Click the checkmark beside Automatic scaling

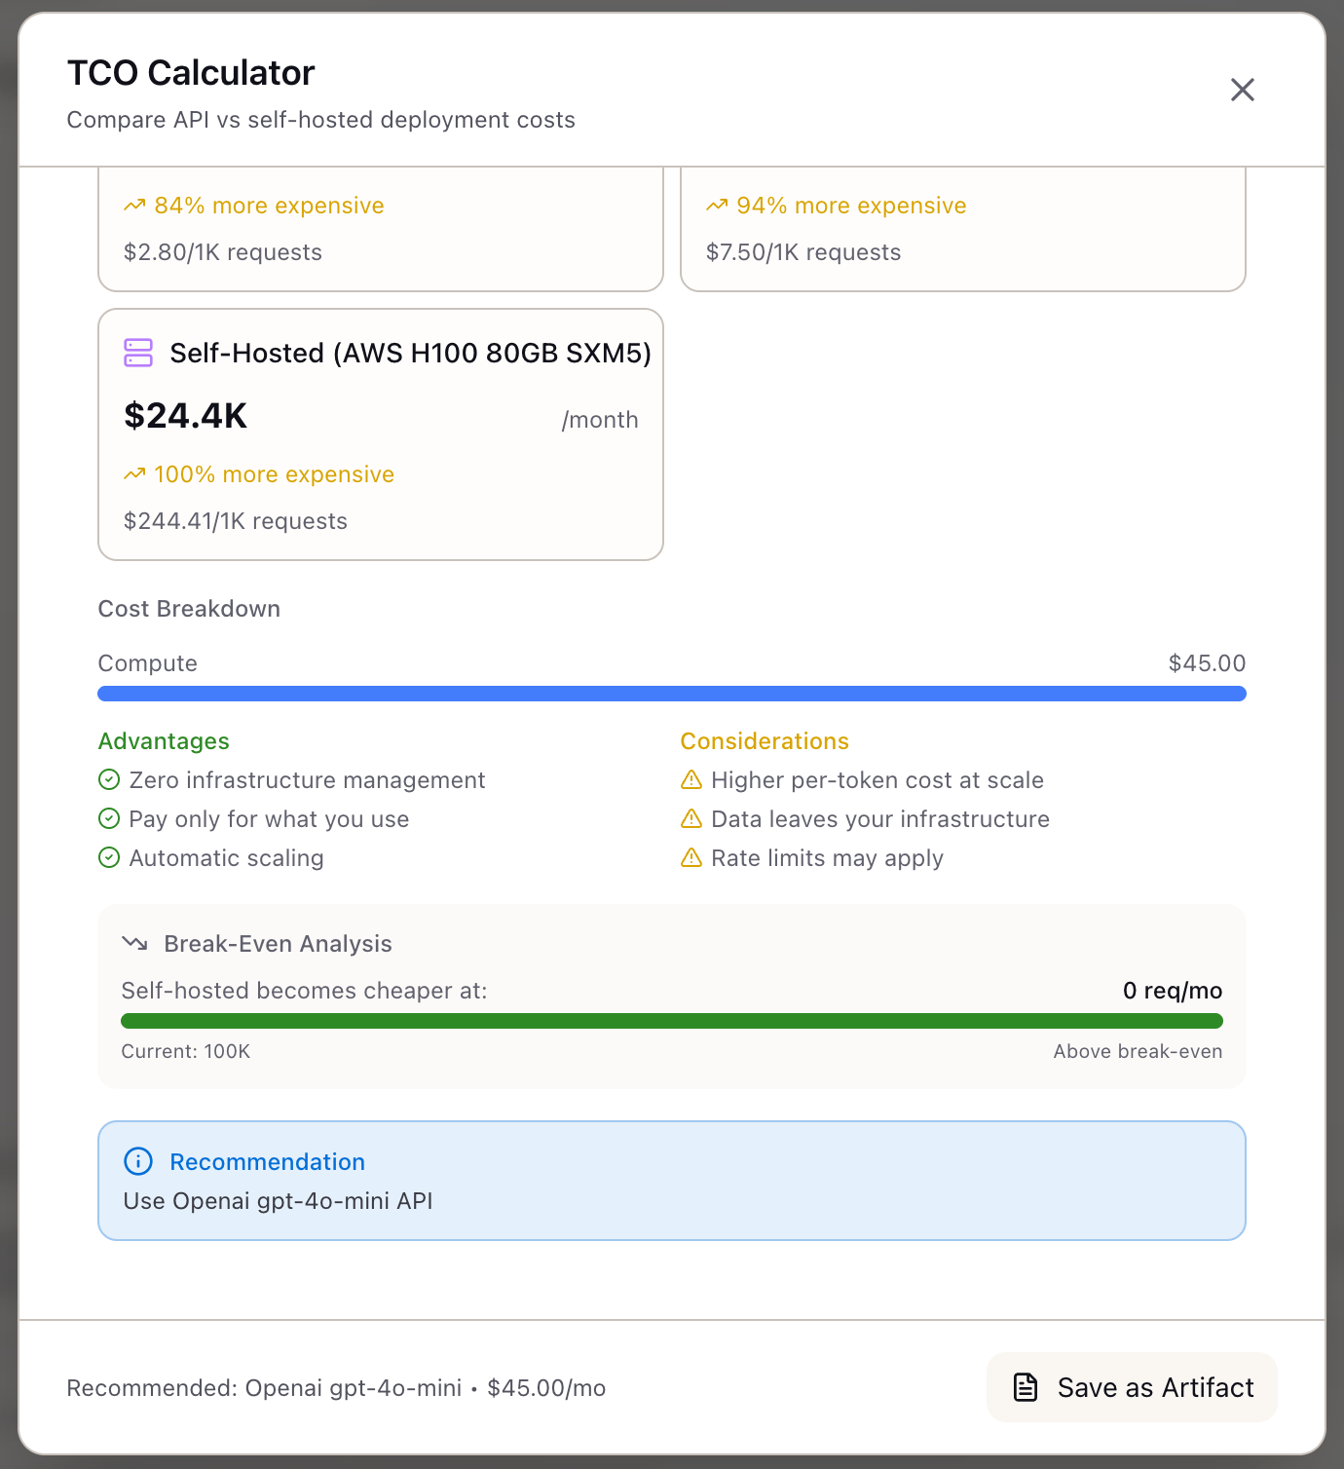click(x=109, y=857)
